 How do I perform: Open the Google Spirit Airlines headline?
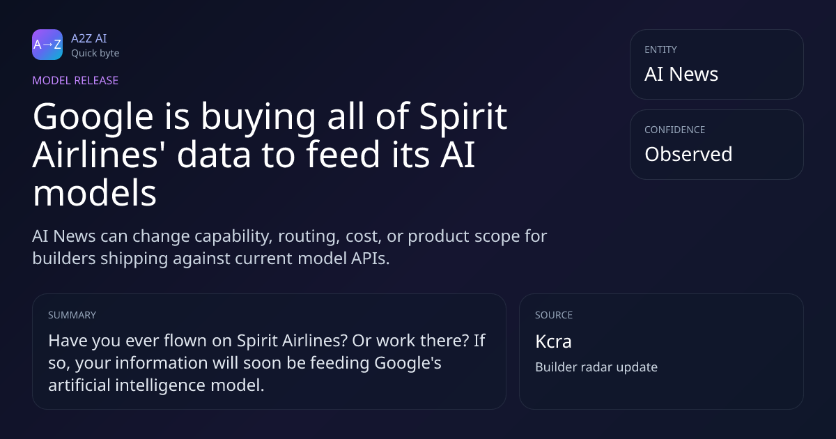point(270,155)
